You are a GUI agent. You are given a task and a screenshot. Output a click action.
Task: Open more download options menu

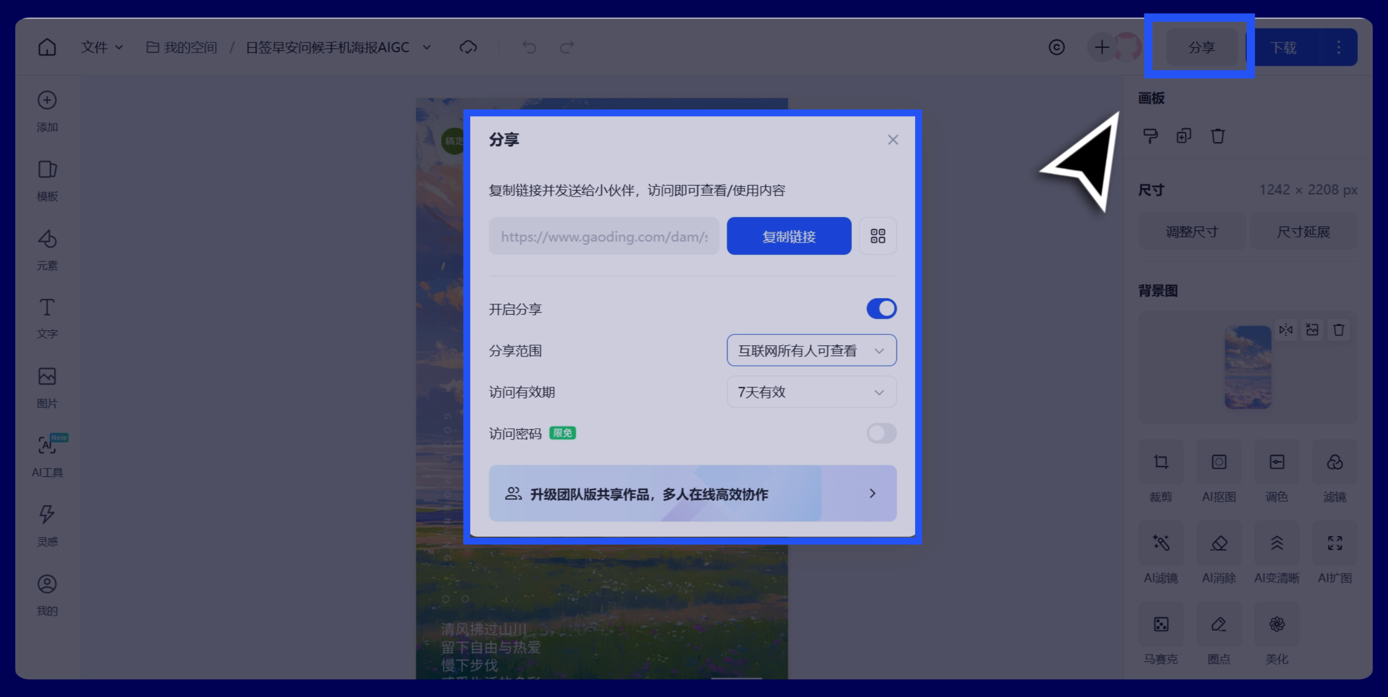1338,47
